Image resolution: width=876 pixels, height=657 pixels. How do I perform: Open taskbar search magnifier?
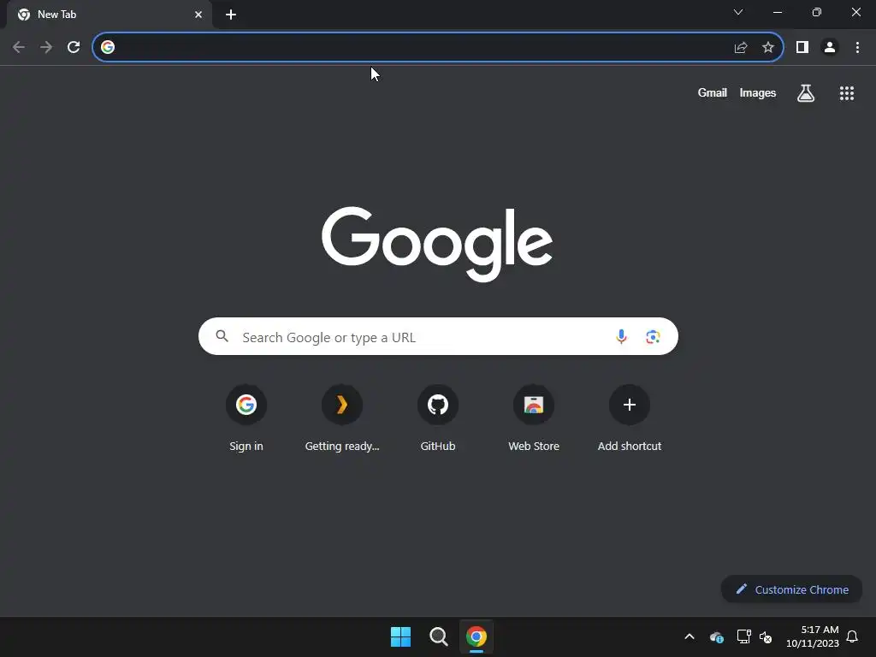(x=439, y=636)
